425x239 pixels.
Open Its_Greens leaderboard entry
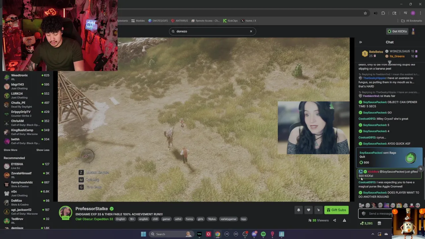[402, 56]
